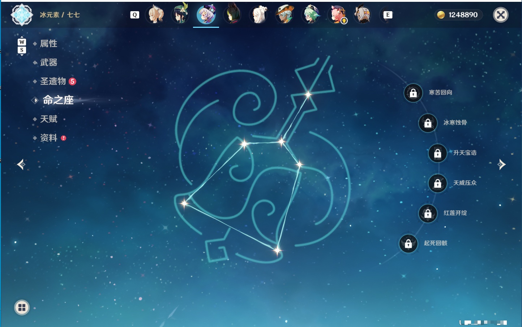Image resolution: width=522 pixels, height=327 pixels.
Task: Click the Cryo element emblem icon
Action: pyautogui.click(x=22, y=15)
